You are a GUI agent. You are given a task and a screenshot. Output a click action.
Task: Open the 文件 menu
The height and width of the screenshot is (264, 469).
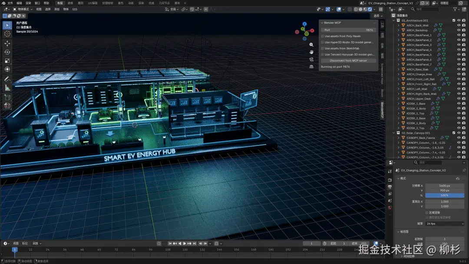10,3
